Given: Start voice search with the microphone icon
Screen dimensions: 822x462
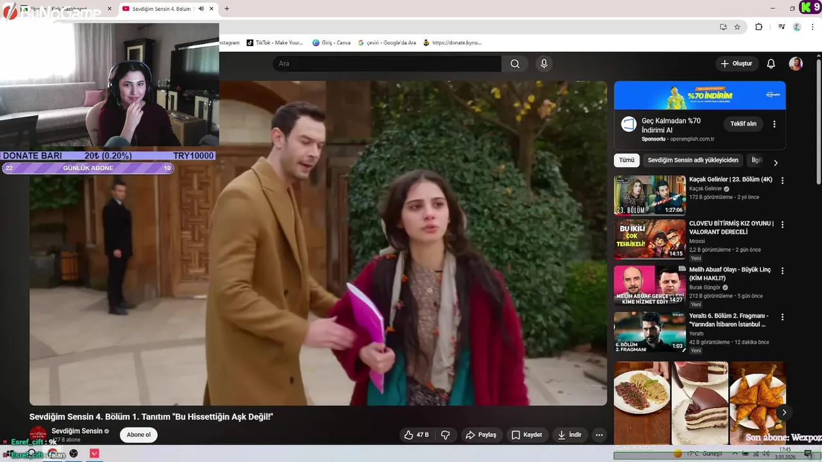Looking at the screenshot, I should pos(544,64).
